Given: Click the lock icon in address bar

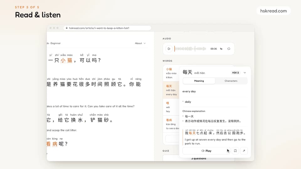Looking at the screenshot, I should click(66, 28).
